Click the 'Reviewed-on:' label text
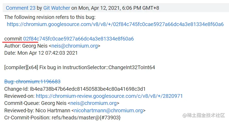 (x=20, y=96)
